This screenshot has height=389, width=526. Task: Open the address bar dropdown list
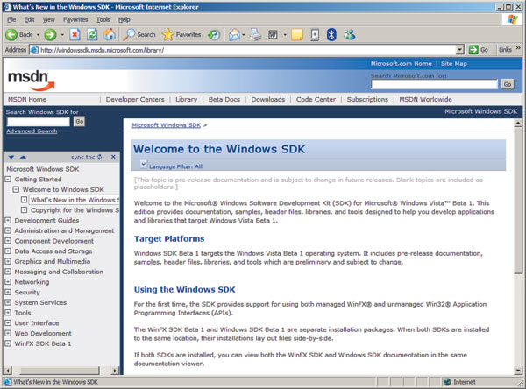tap(460, 50)
